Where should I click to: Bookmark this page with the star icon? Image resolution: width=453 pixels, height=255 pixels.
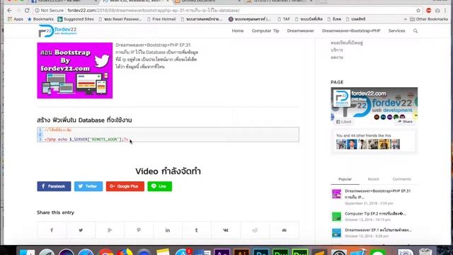[418, 11]
